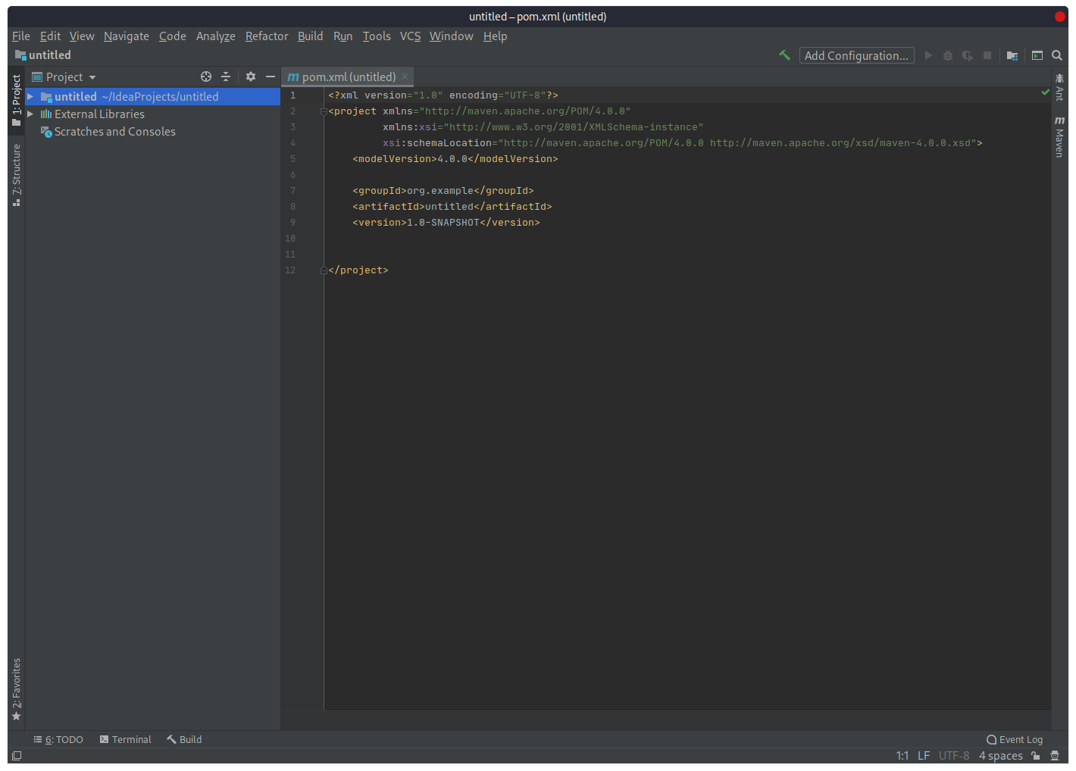The image size is (1076, 771).
Task: Click the Add Configuration button
Action: (x=856, y=55)
